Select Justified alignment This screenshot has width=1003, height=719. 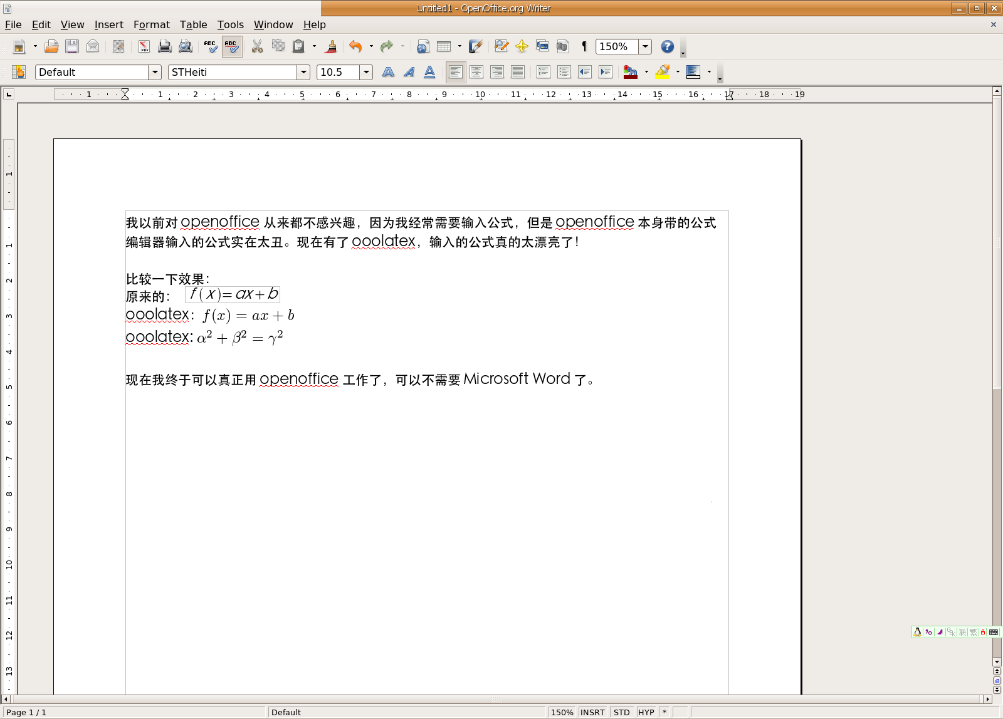(518, 72)
